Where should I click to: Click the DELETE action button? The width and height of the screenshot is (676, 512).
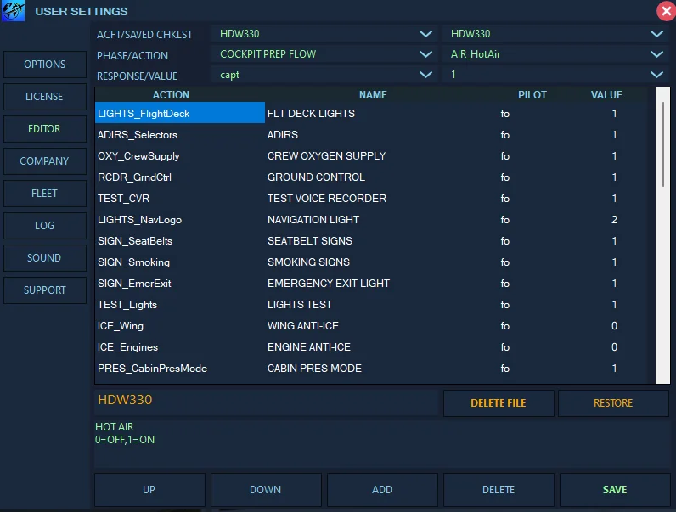(499, 490)
